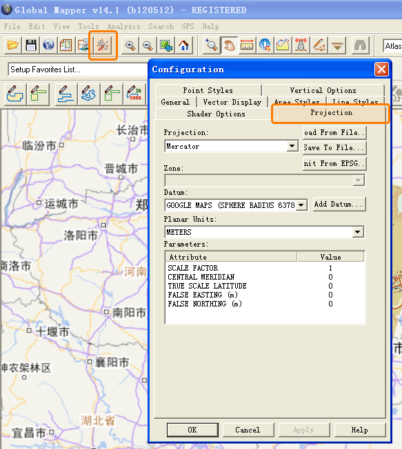The width and height of the screenshot is (402, 449).
Task: Click the Value column header
Action: [x=330, y=257]
